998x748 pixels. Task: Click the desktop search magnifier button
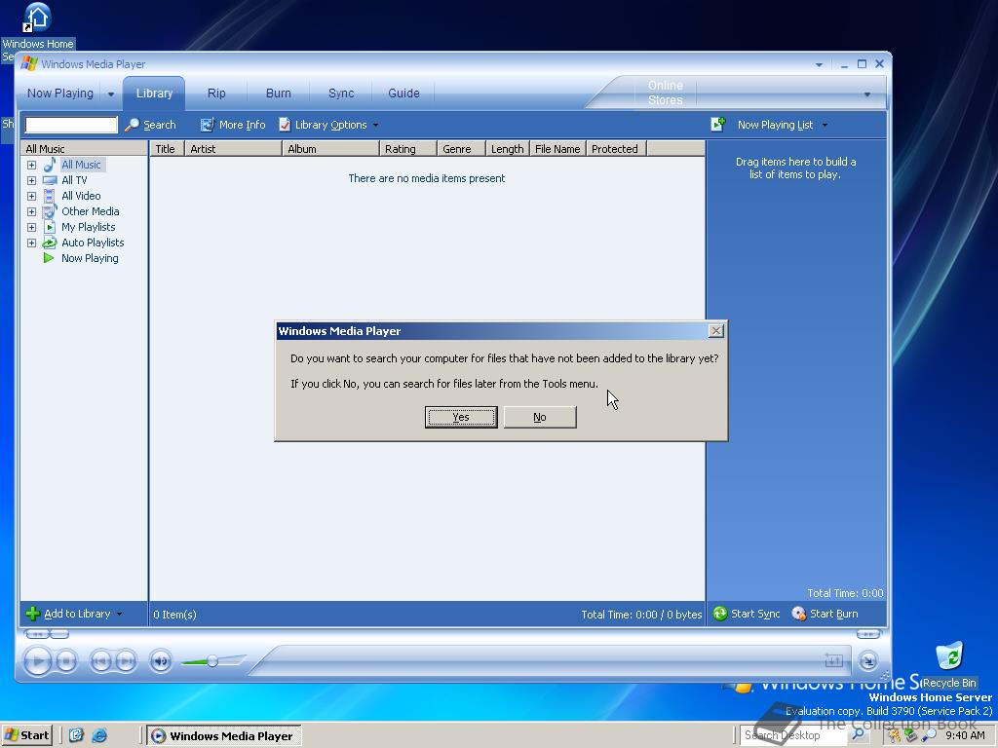point(858,734)
